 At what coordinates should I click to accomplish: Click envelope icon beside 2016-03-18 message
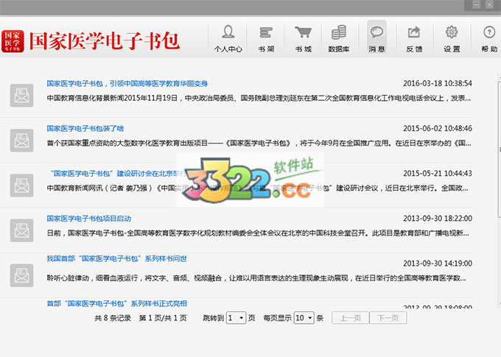(21, 95)
